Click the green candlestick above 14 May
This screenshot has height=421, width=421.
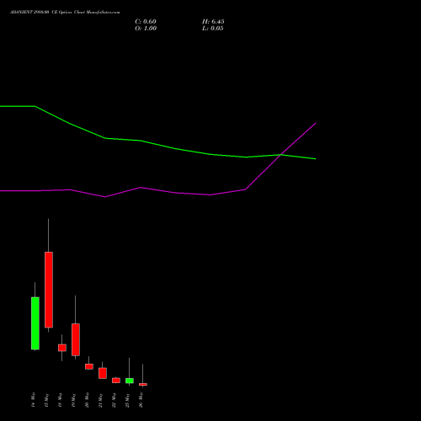coord(35,323)
